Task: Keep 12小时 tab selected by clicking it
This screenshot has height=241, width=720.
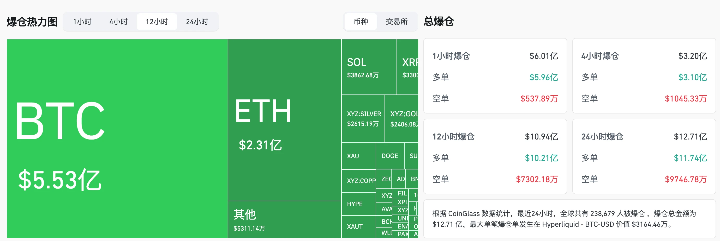Action: 157,22
